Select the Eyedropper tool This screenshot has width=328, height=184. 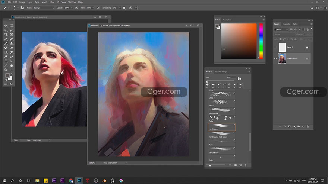click(x=6, y=39)
